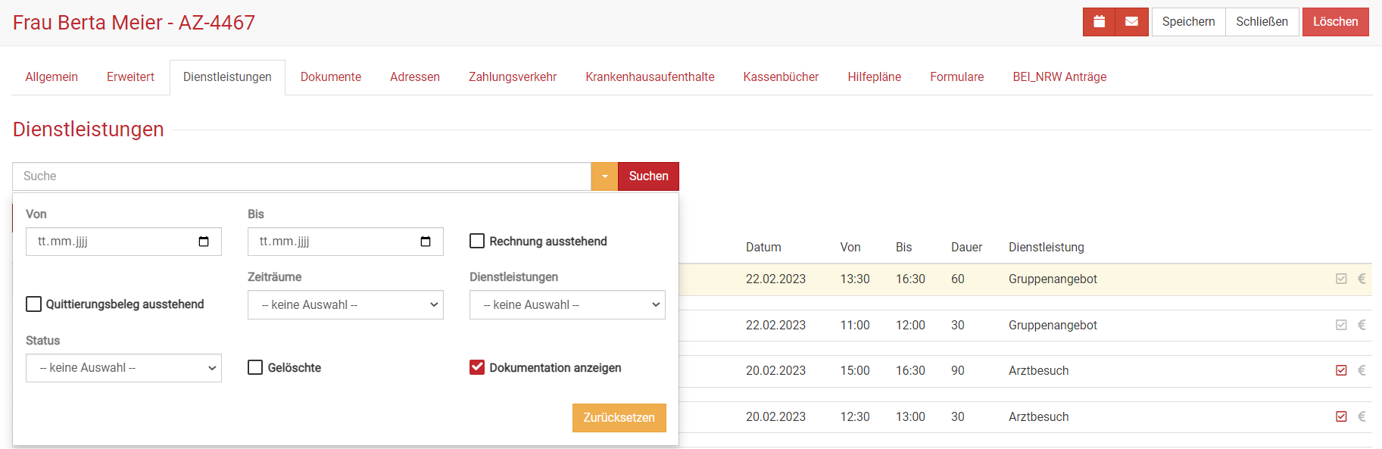Click grey check icon for 11:00 Gruppenangebot
The height and width of the screenshot is (449, 1382).
tap(1341, 326)
